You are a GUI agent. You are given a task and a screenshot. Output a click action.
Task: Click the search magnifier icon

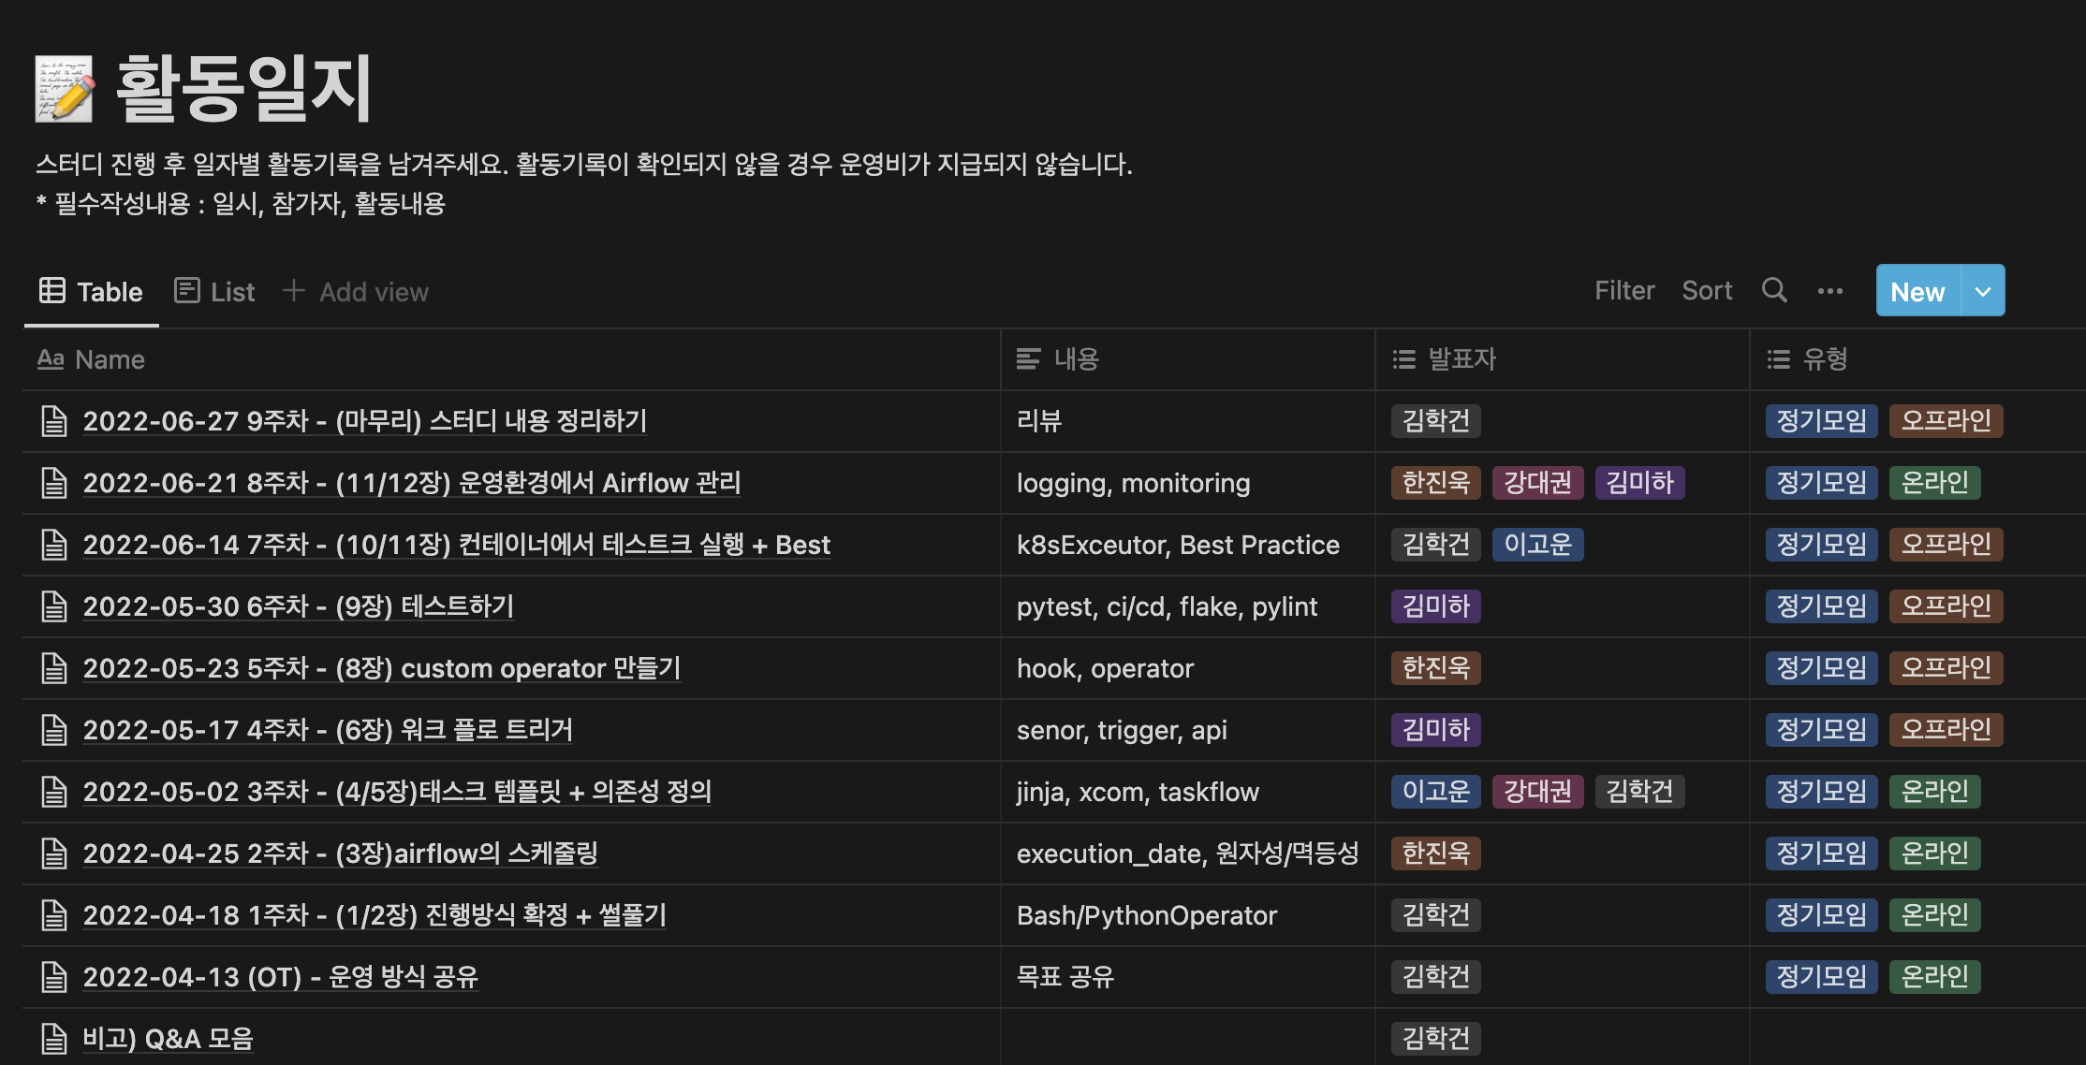[x=1773, y=290]
